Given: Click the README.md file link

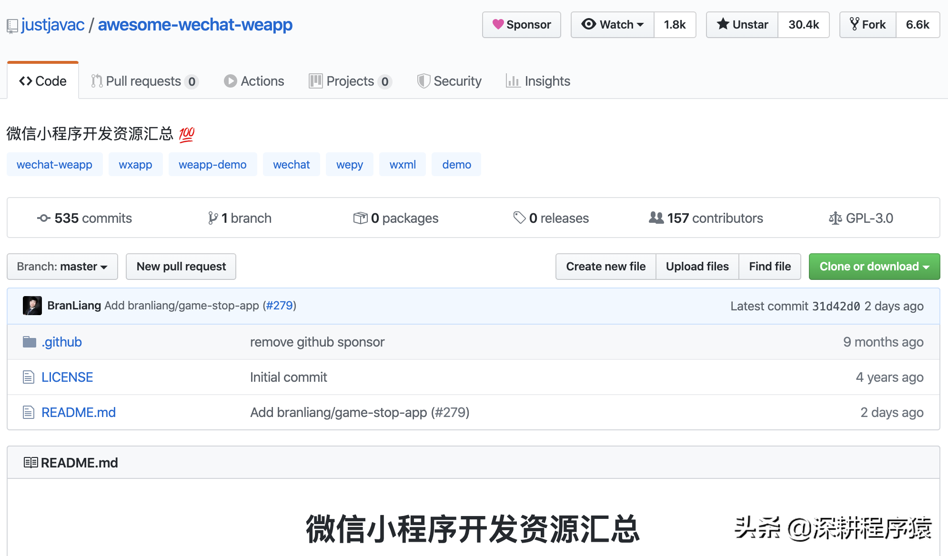Looking at the screenshot, I should (78, 411).
